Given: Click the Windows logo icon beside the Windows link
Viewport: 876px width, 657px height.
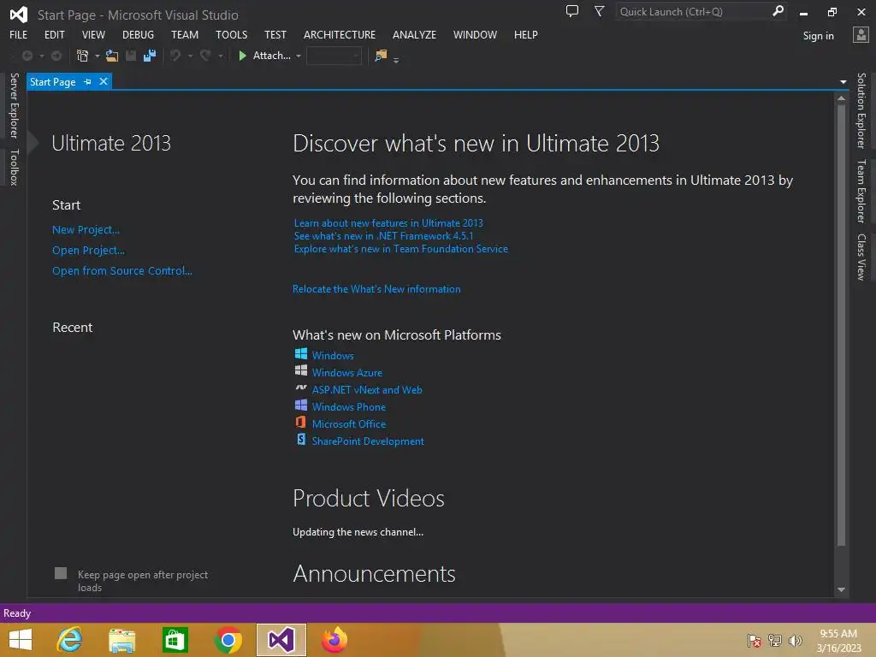Looking at the screenshot, I should click(x=300, y=353).
